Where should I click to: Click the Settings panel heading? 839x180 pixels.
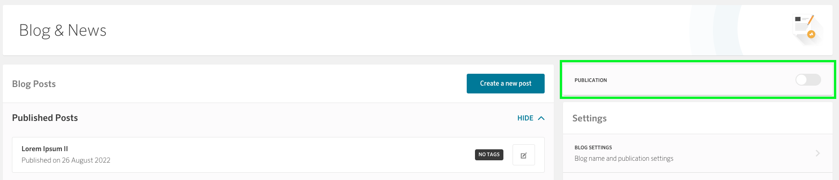tap(590, 118)
